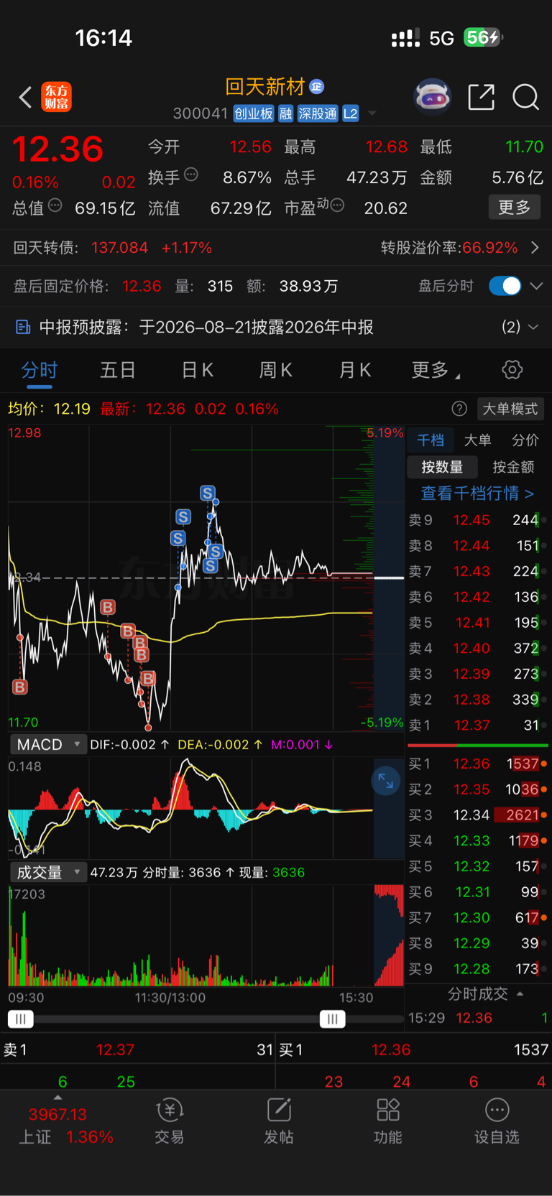Tap the 买6 12.31 order row

477,892
